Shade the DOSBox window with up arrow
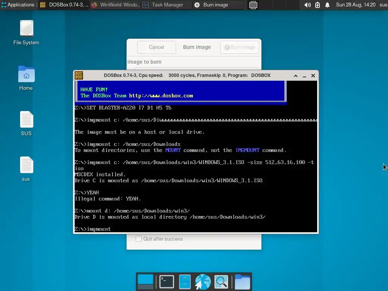This screenshot has width=388, height=291. click(x=296, y=76)
